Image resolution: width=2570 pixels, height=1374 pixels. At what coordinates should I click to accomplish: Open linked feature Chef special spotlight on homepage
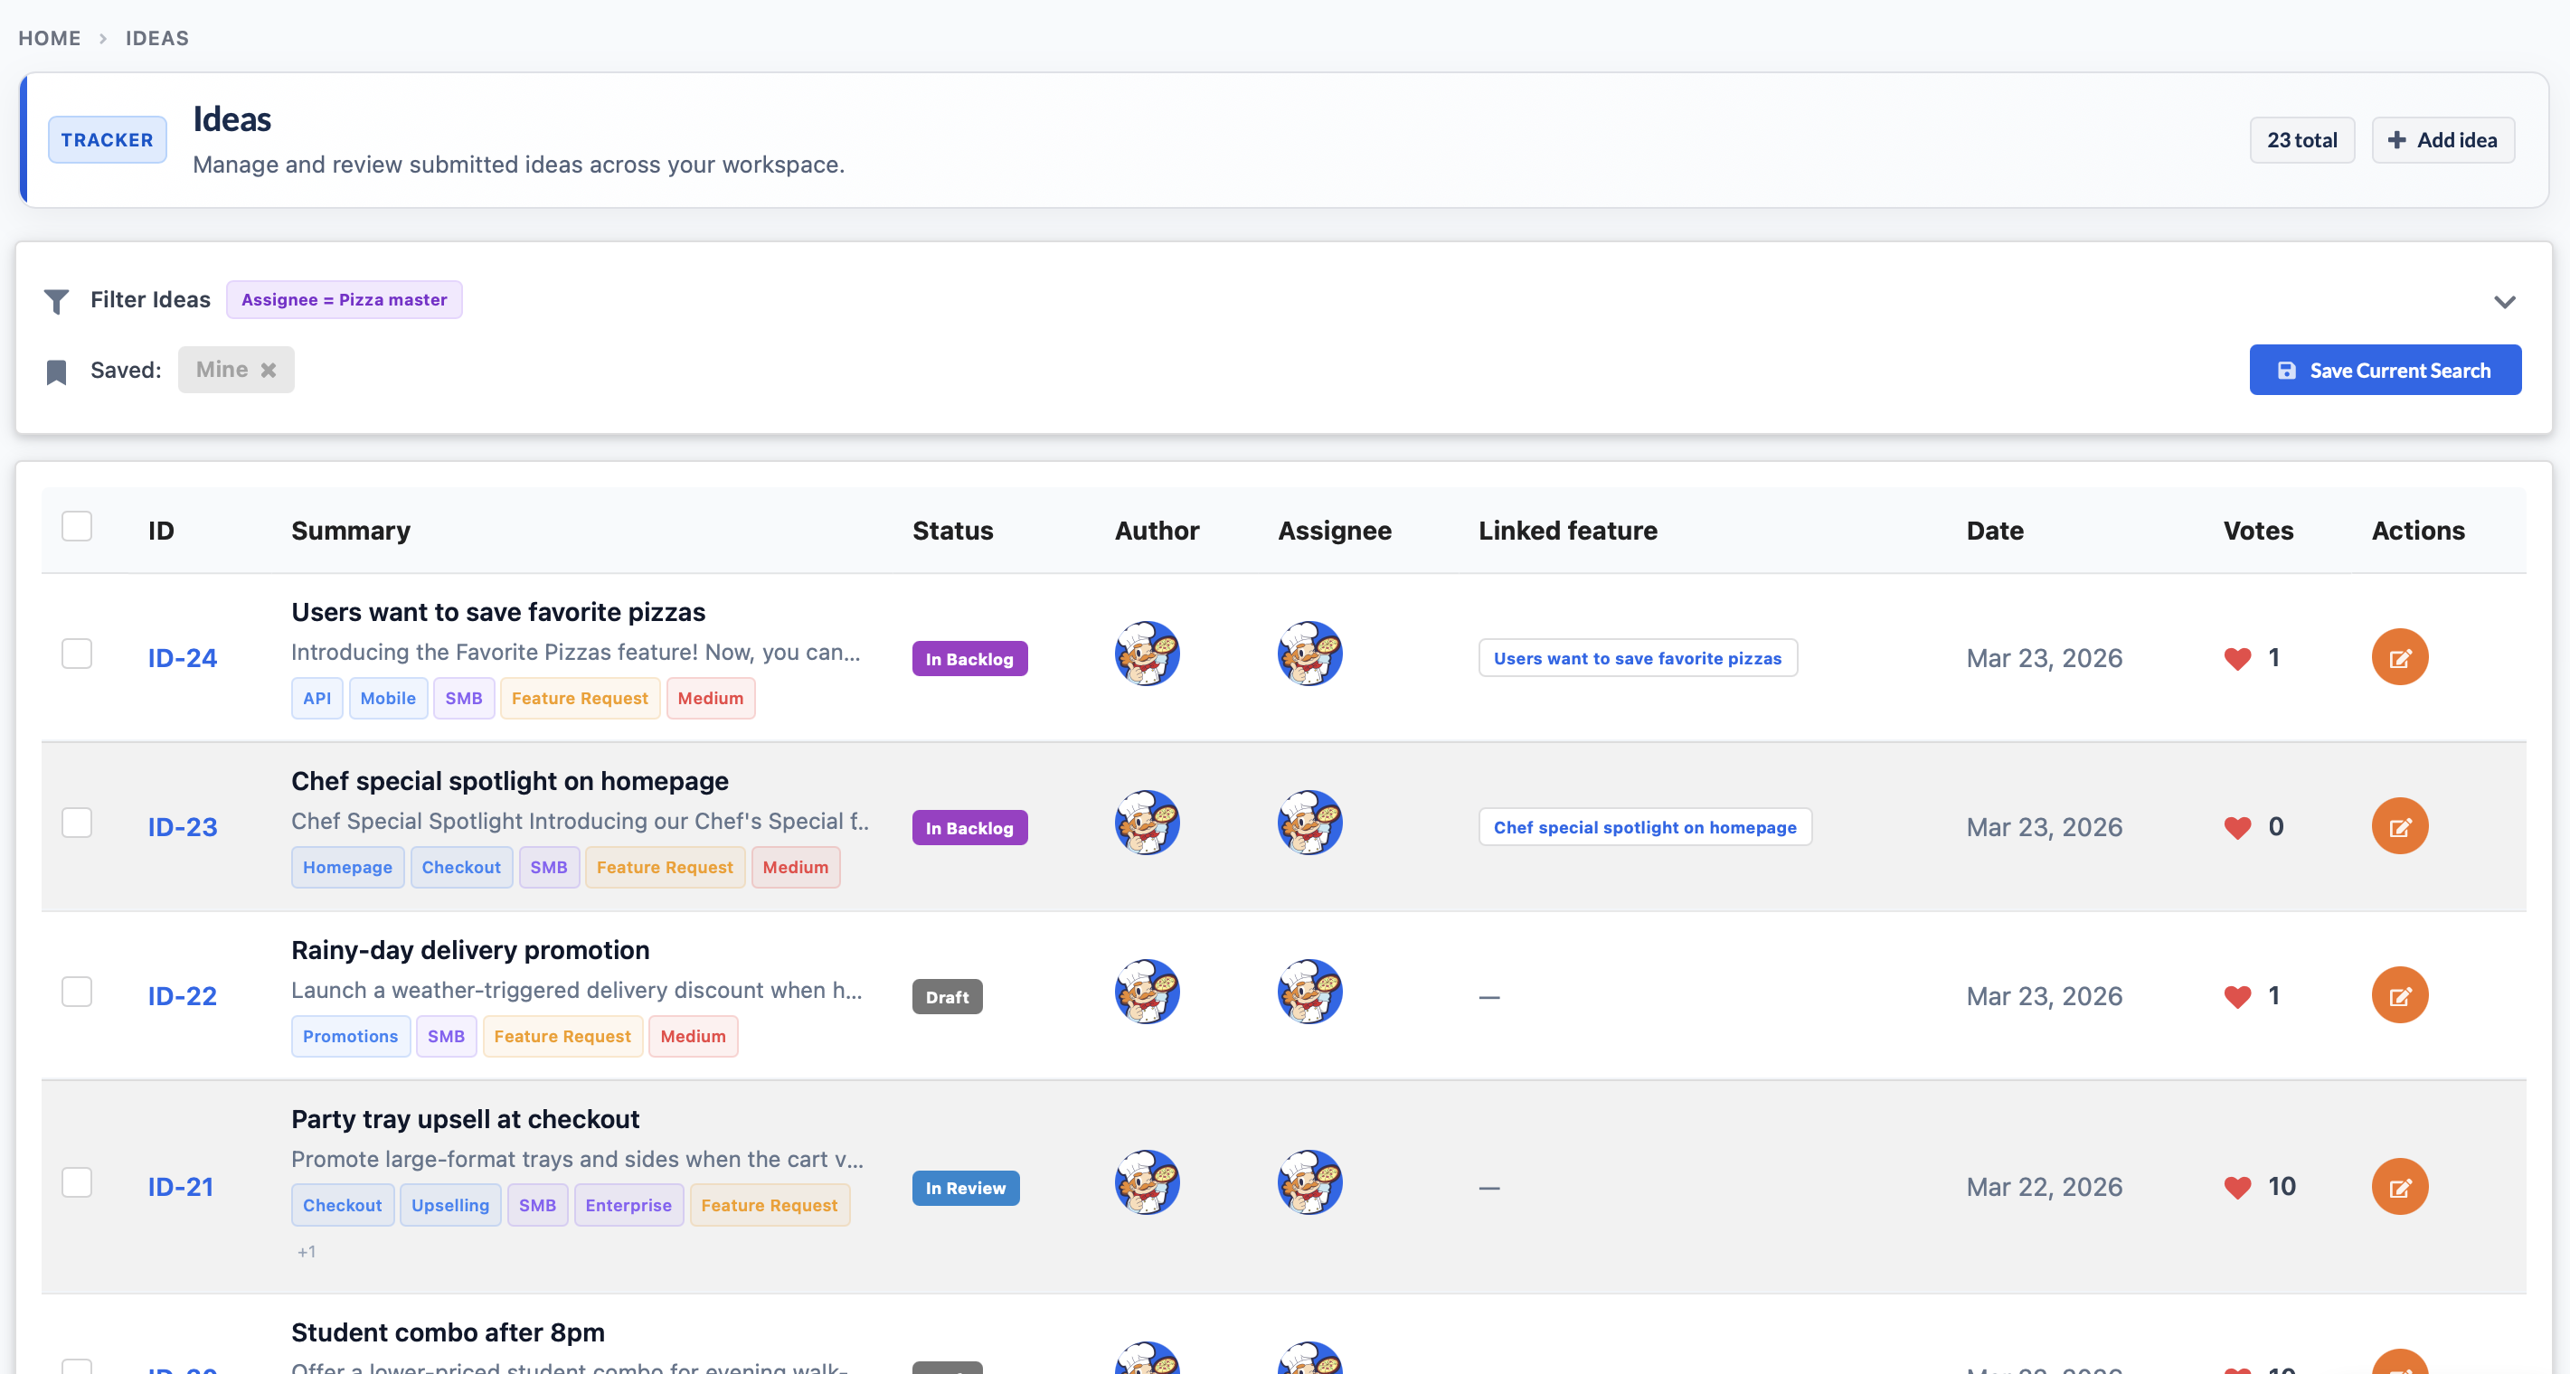(x=1644, y=828)
